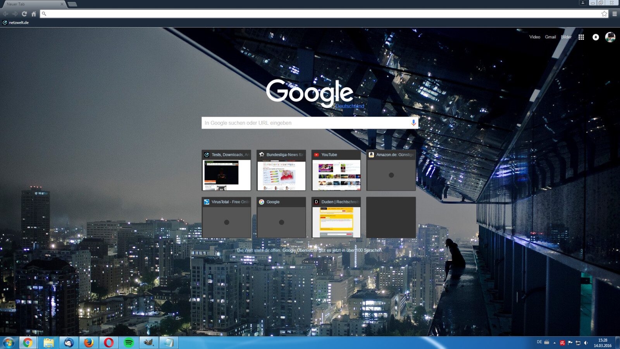Click the bookmark star in the address bar
The image size is (620, 349).
pos(604,14)
